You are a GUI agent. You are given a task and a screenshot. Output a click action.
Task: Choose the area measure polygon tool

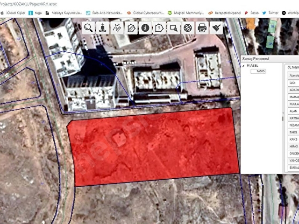coord(131,28)
